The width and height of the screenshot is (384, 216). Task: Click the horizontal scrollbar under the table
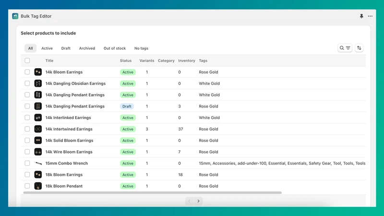pos(152,193)
